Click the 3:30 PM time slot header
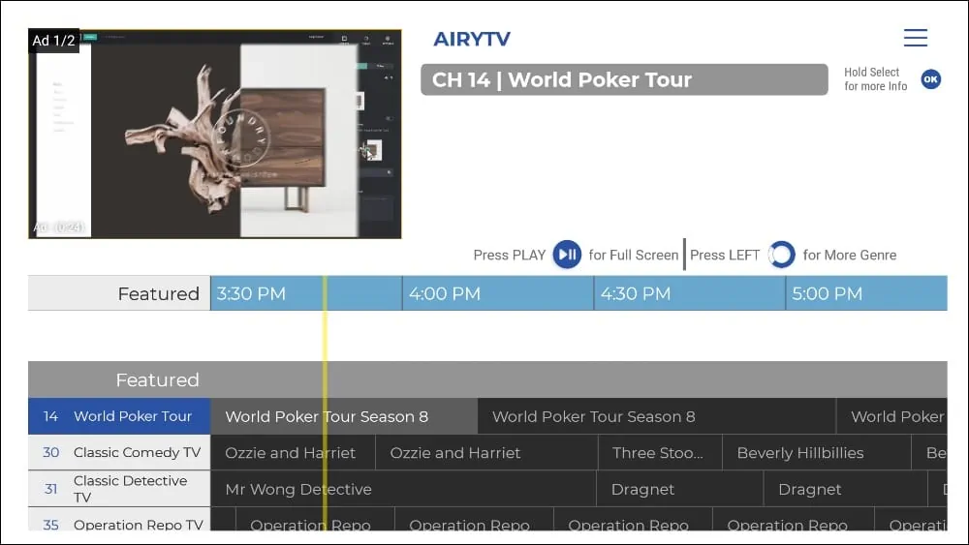This screenshot has width=969, height=545. click(306, 293)
